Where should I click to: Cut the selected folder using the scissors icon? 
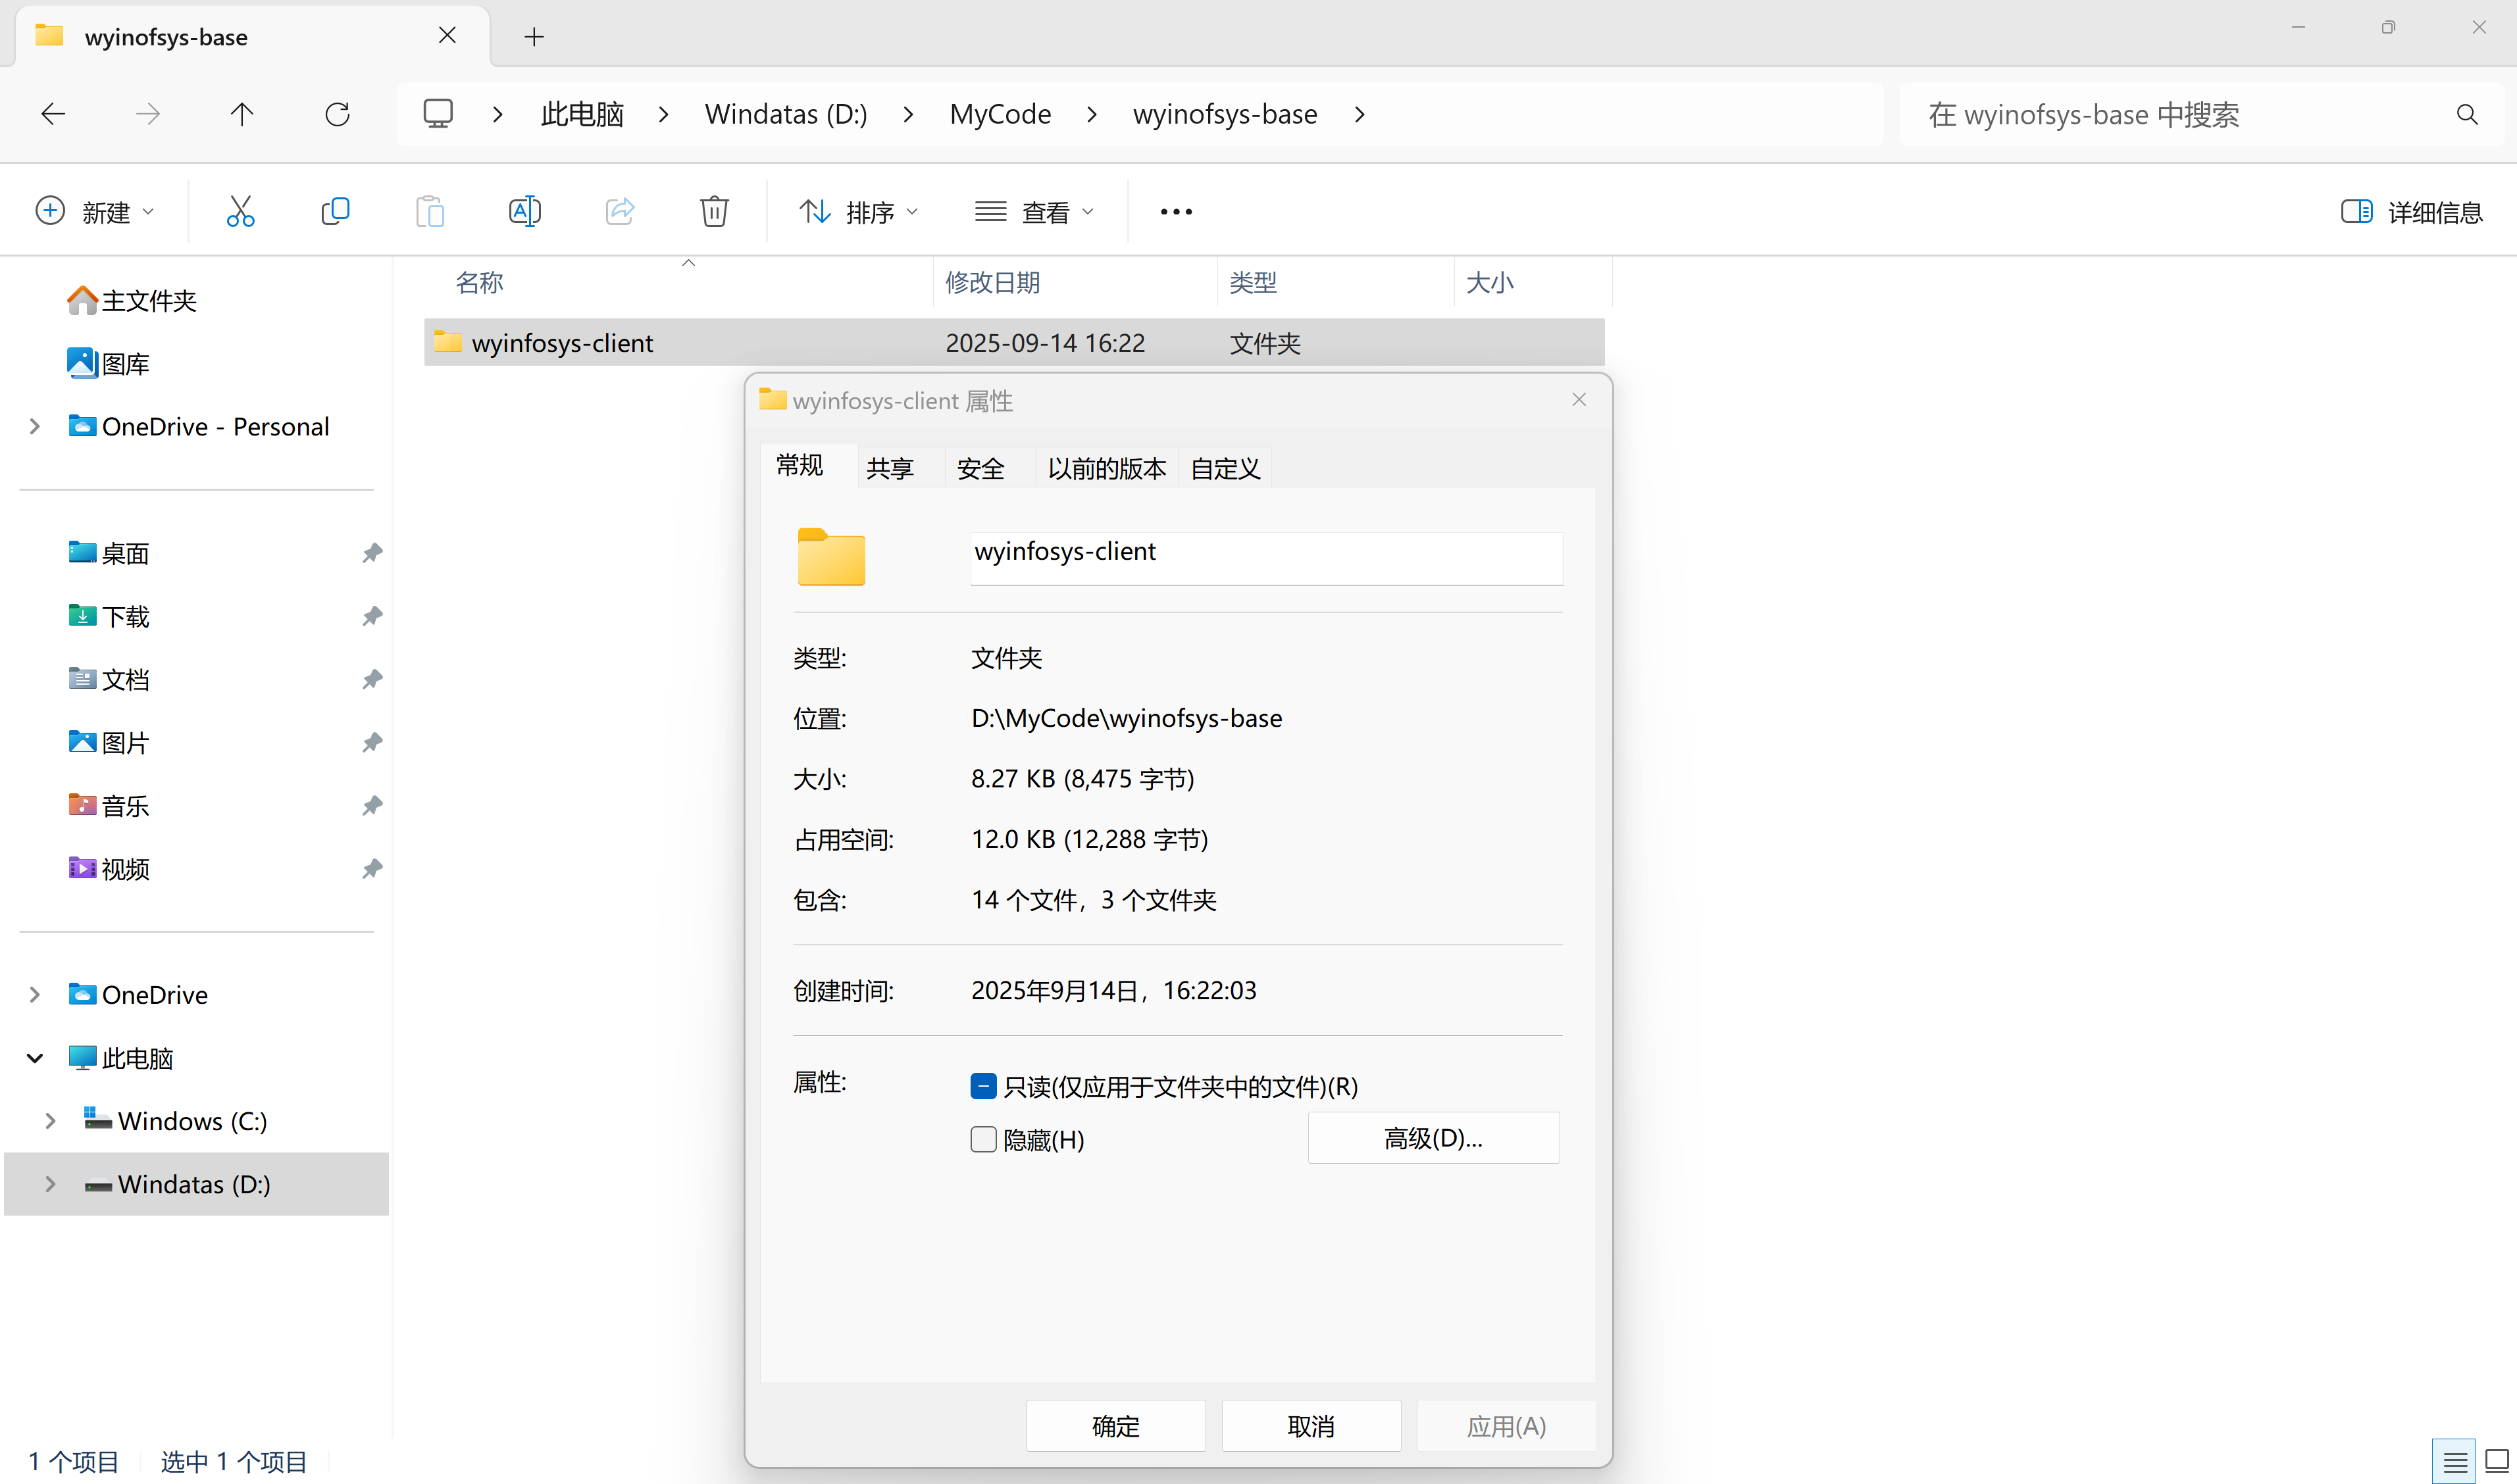pyautogui.click(x=239, y=211)
